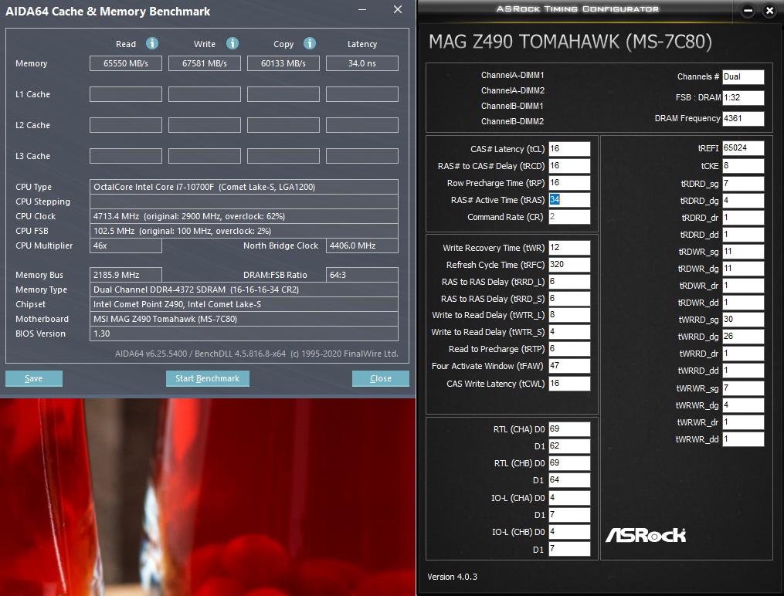Select the Memory Read result 65550 MB/s
Viewport: 784px width, 596px height.
(x=126, y=63)
